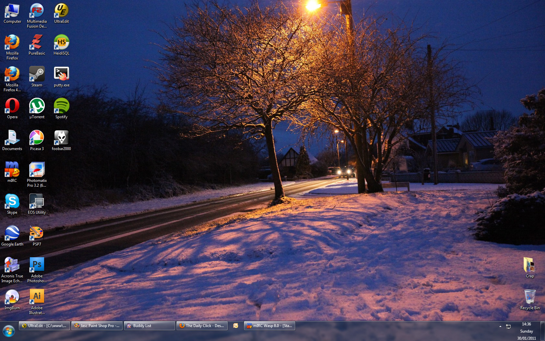Select the Spotify desktop icon
545x341 pixels.
pos(61,106)
